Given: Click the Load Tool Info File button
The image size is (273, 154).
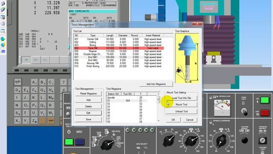Looking at the screenshot, I should click(x=181, y=98).
